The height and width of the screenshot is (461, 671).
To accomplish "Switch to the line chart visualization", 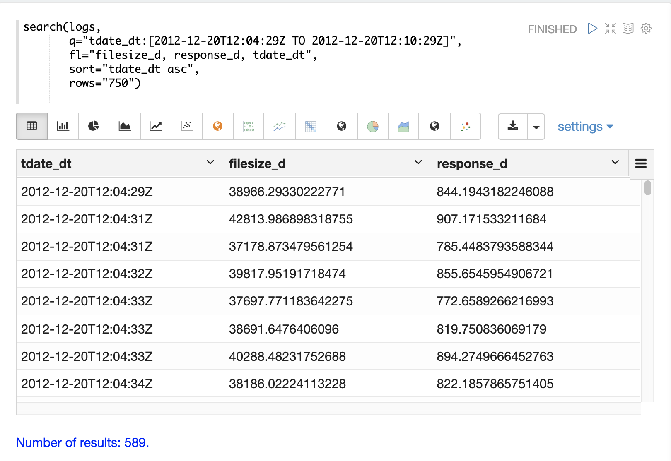I will tap(156, 126).
